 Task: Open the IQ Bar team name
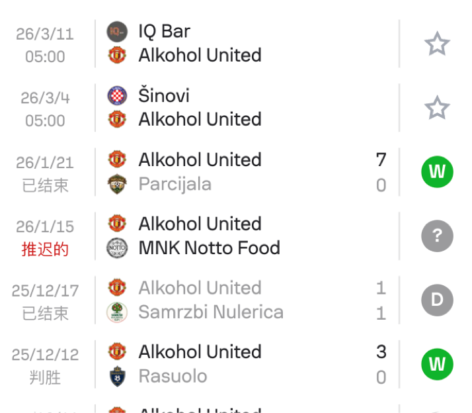tap(164, 31)
